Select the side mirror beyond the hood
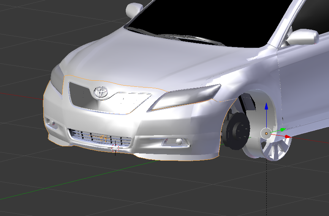 pyautogui.click(x=134, y=10)
